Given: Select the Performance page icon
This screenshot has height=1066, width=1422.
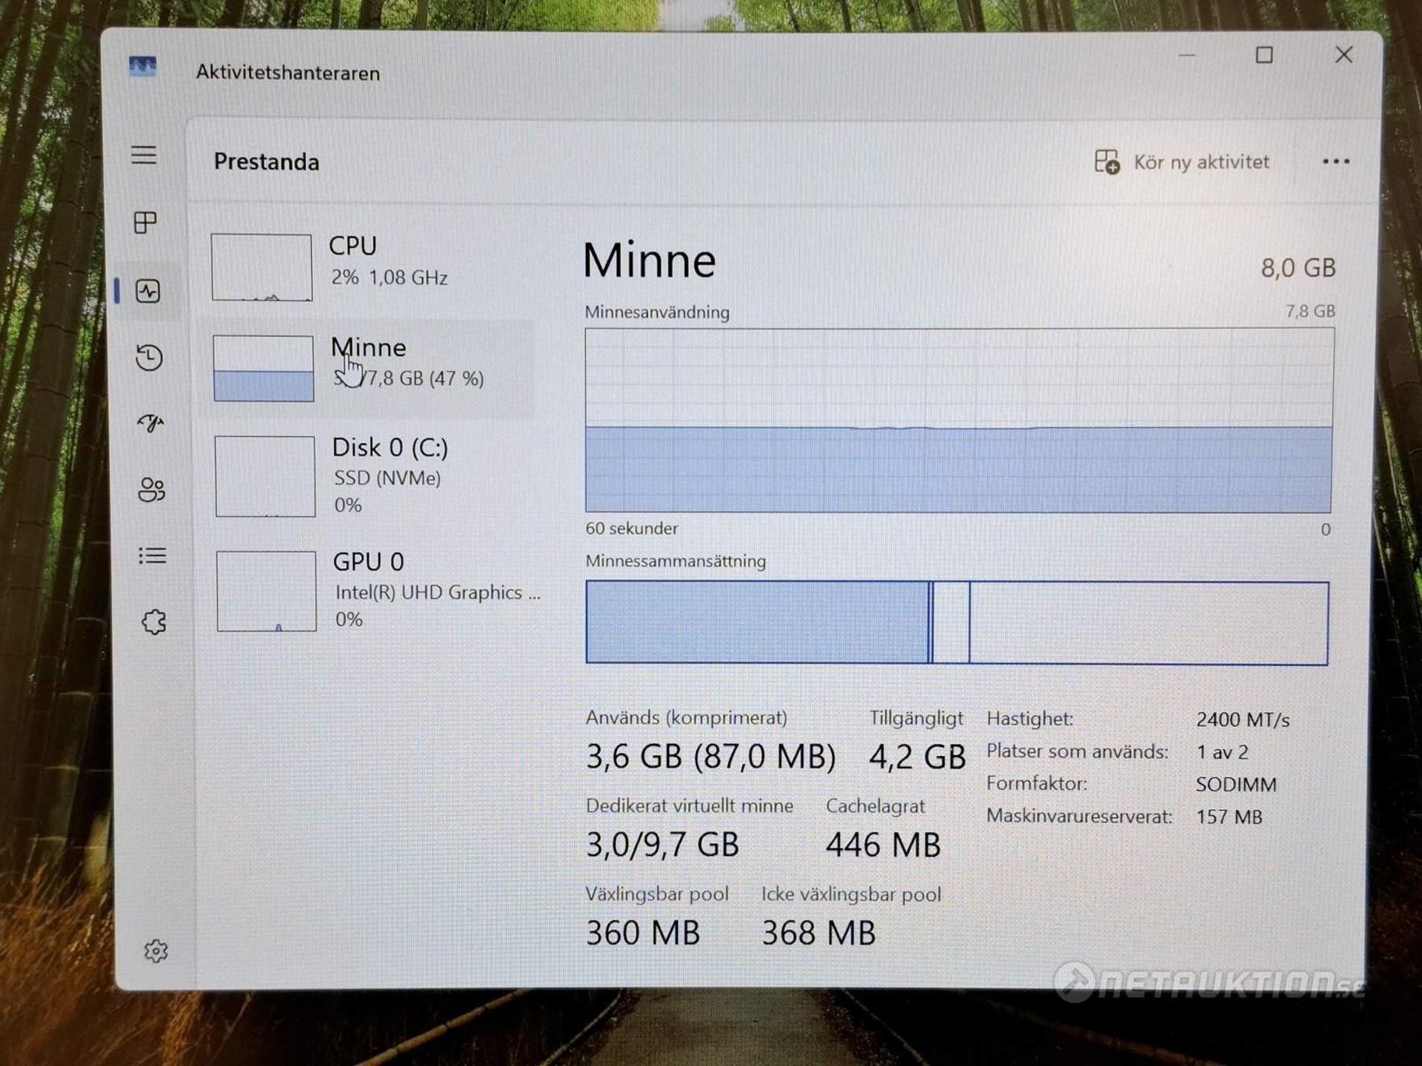Looking at the screenshot, I should coord(148,291).
